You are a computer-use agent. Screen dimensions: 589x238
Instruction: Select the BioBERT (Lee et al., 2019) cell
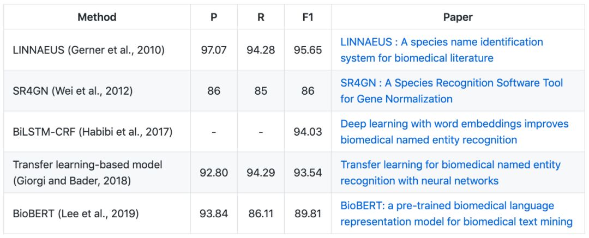pos(76,213)
